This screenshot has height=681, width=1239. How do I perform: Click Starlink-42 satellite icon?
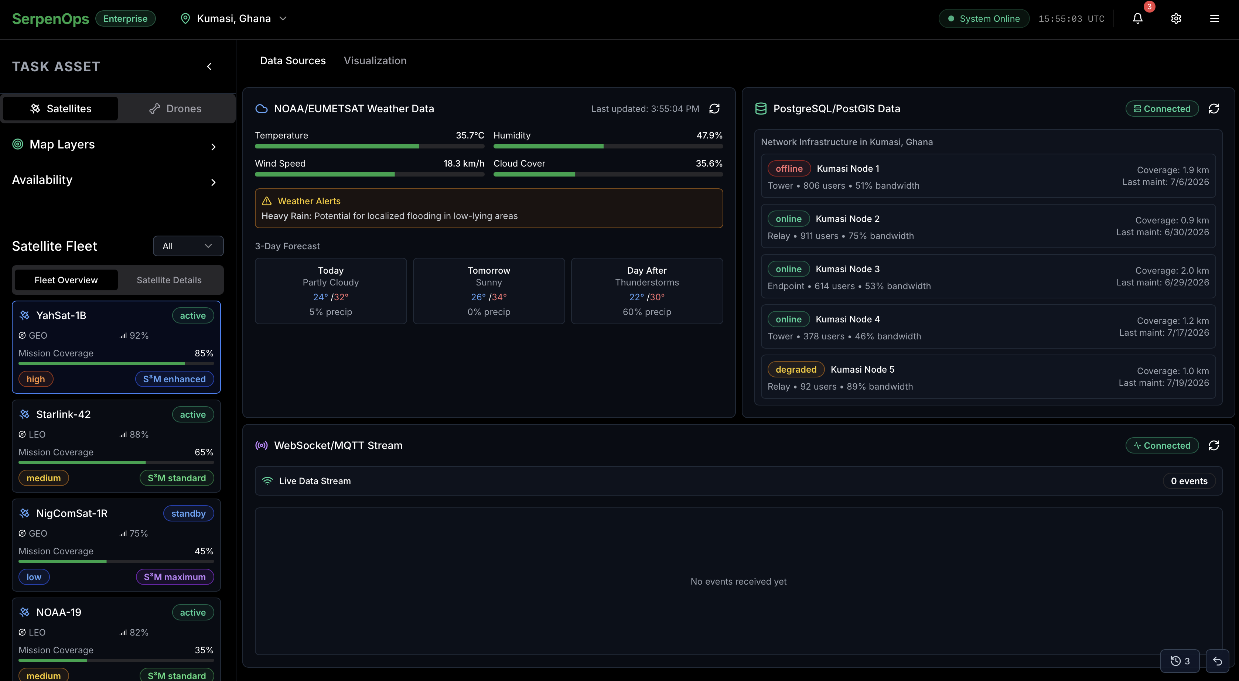pos(24,415)
